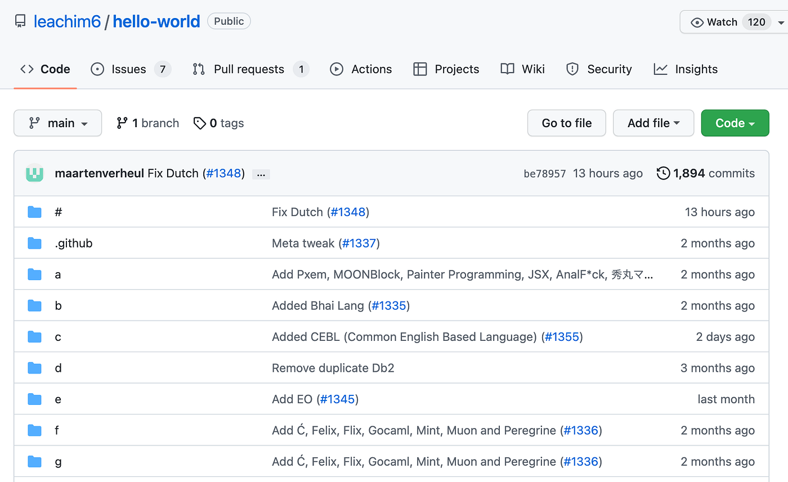Click the Go to file button
The height and width of the screenshot is (482, 788).
566,123
